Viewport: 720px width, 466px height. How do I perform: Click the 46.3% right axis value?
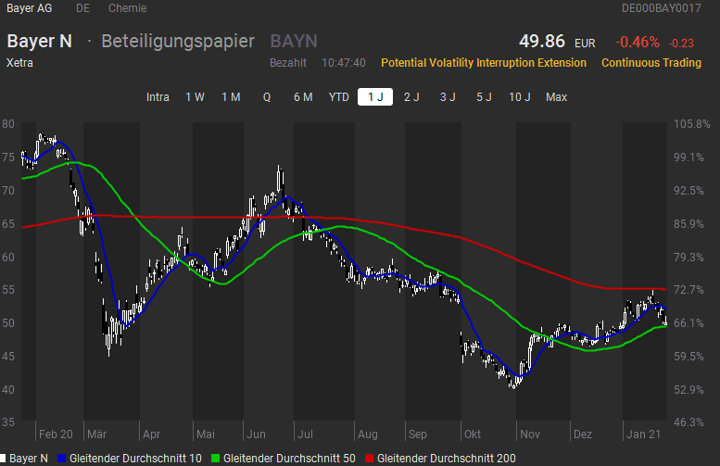688,422
